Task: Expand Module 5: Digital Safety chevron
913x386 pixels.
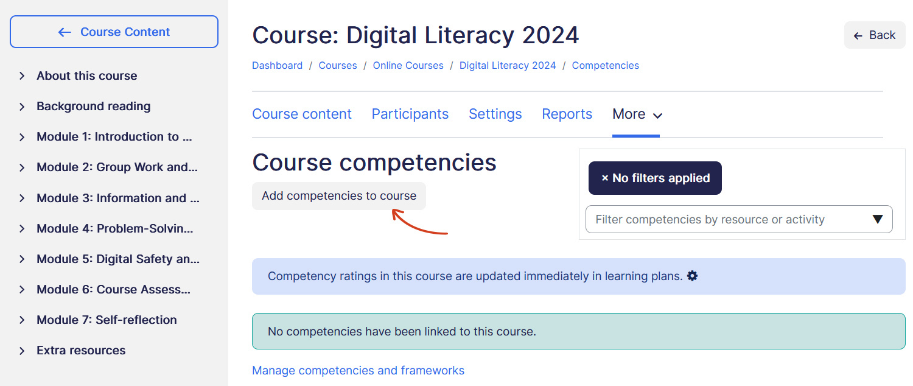Action: coord(22,259)
